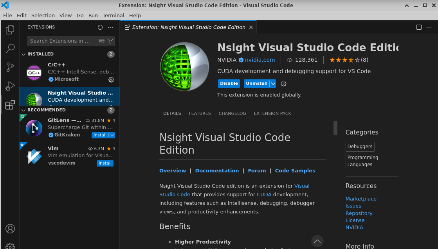Open the Nsight extension manage gear
The image size is (438, 249).
pyautogui.click(x=283, y=84)
